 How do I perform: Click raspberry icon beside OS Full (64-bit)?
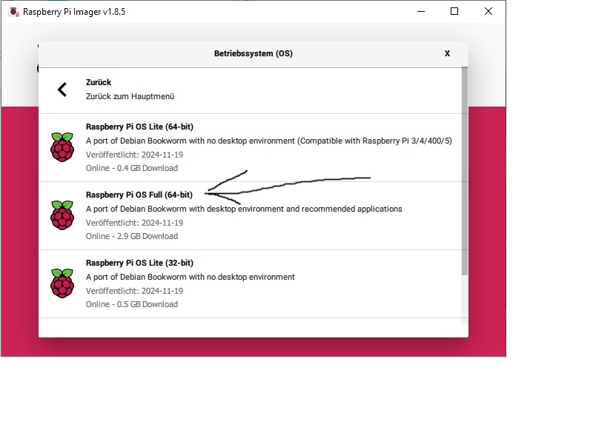[x=62, y=215]
